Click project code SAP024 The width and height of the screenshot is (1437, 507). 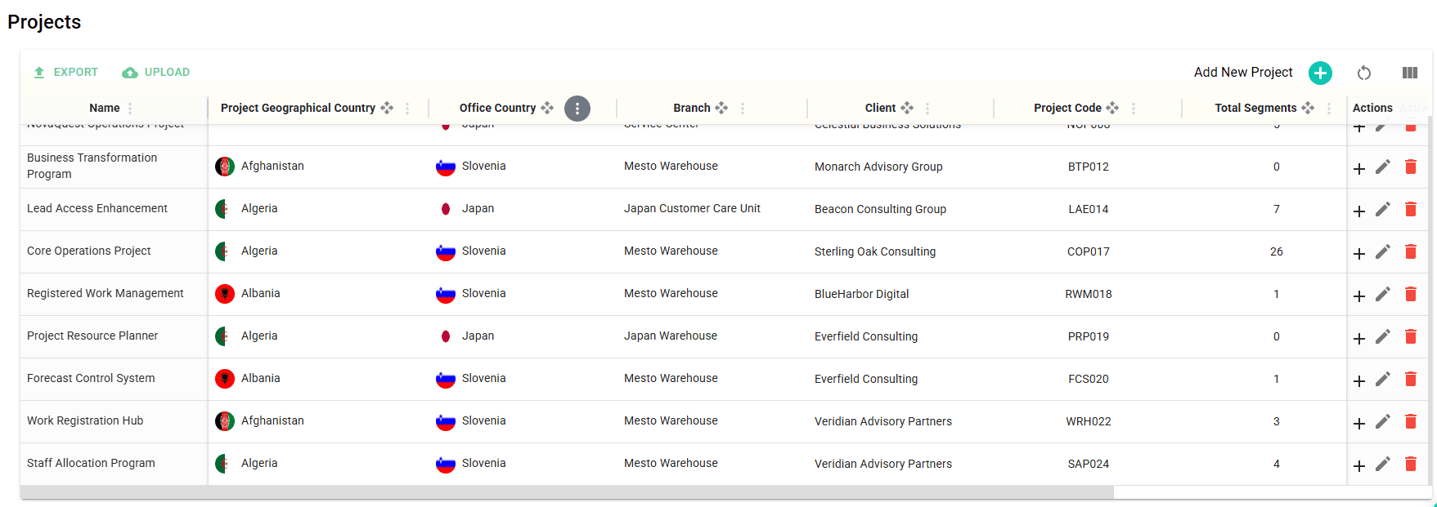1089,464
